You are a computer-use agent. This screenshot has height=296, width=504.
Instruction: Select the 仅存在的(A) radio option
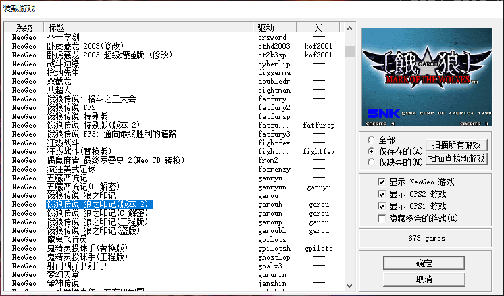point(372,151)
